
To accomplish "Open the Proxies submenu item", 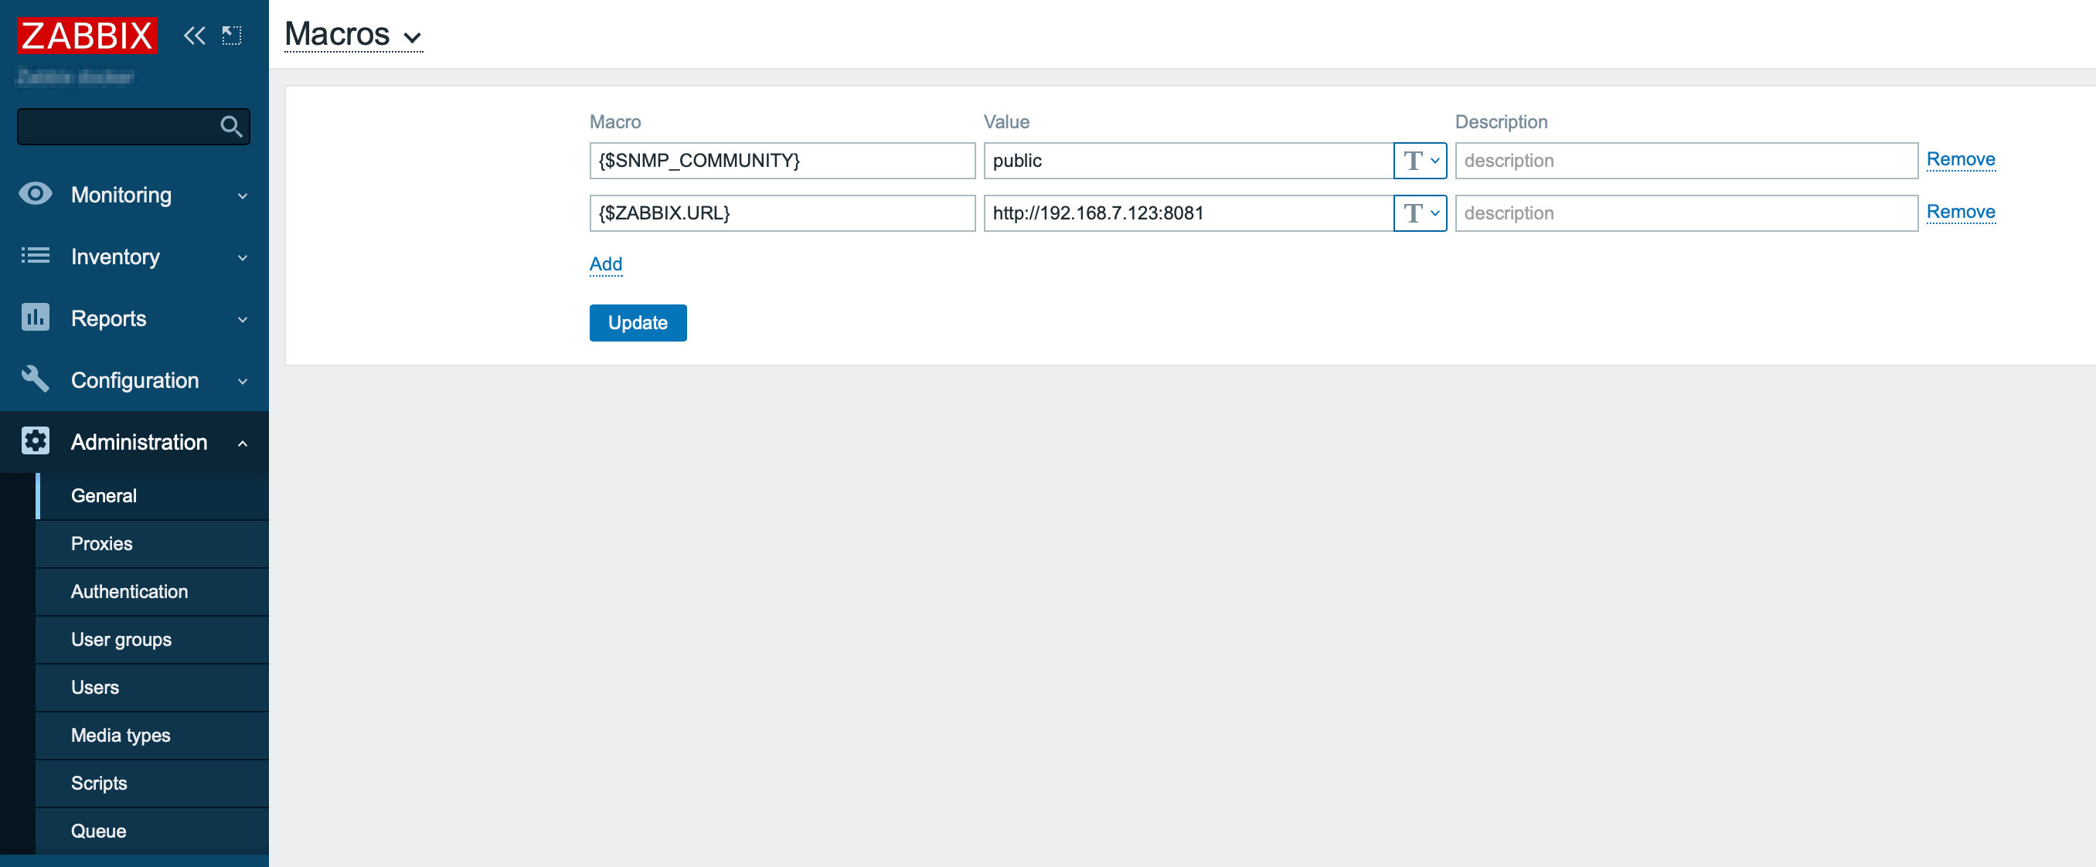I will (x=102, y=543).
